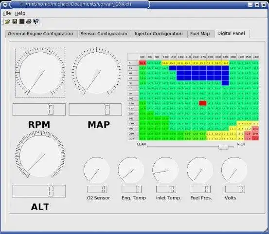The width and height of the screenshot is (269, 234).
Task: Click the 300 column header in fuel table
Action: [143, 57]
